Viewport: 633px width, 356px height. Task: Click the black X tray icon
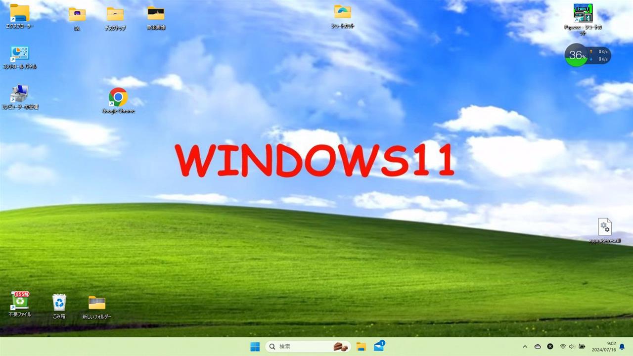tap(550, 347)
